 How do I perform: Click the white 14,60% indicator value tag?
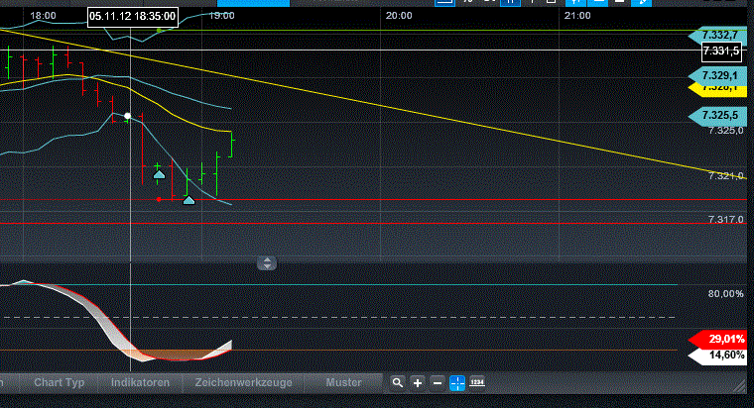(x=717, y=356)
